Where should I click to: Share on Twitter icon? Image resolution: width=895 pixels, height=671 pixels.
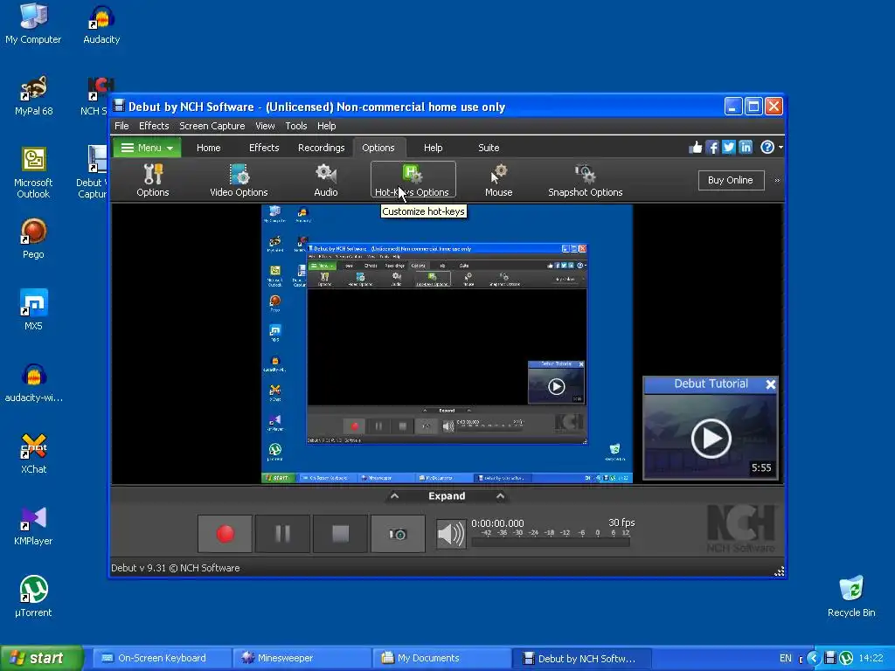(728, 147)
